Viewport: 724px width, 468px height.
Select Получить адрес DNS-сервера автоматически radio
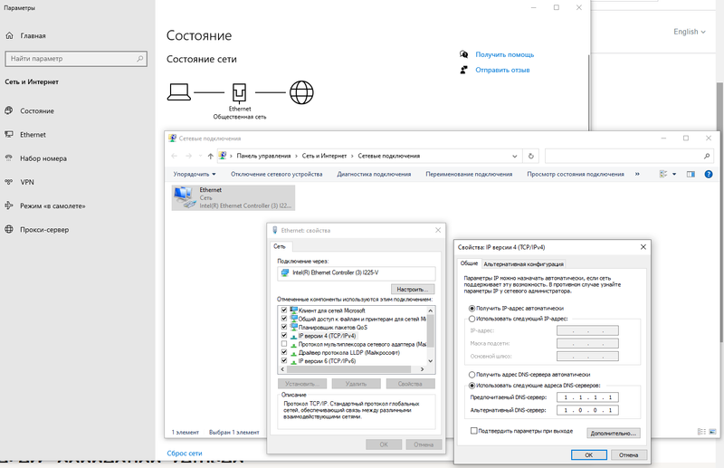click(x=472, y=374)
